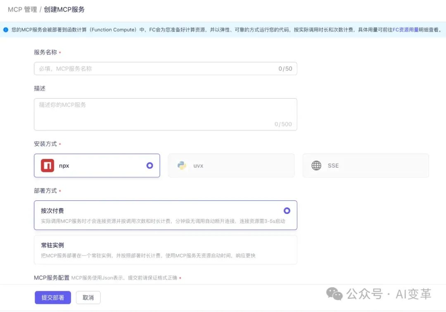Click the globe icon on the SSE card
446x312 pixels.
click(316, 165)
